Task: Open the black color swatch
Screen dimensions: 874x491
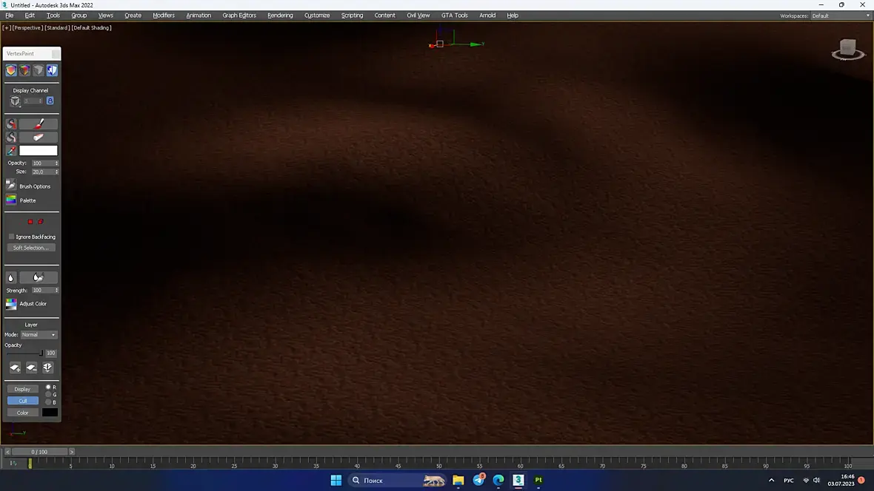Action: [50, 413]
